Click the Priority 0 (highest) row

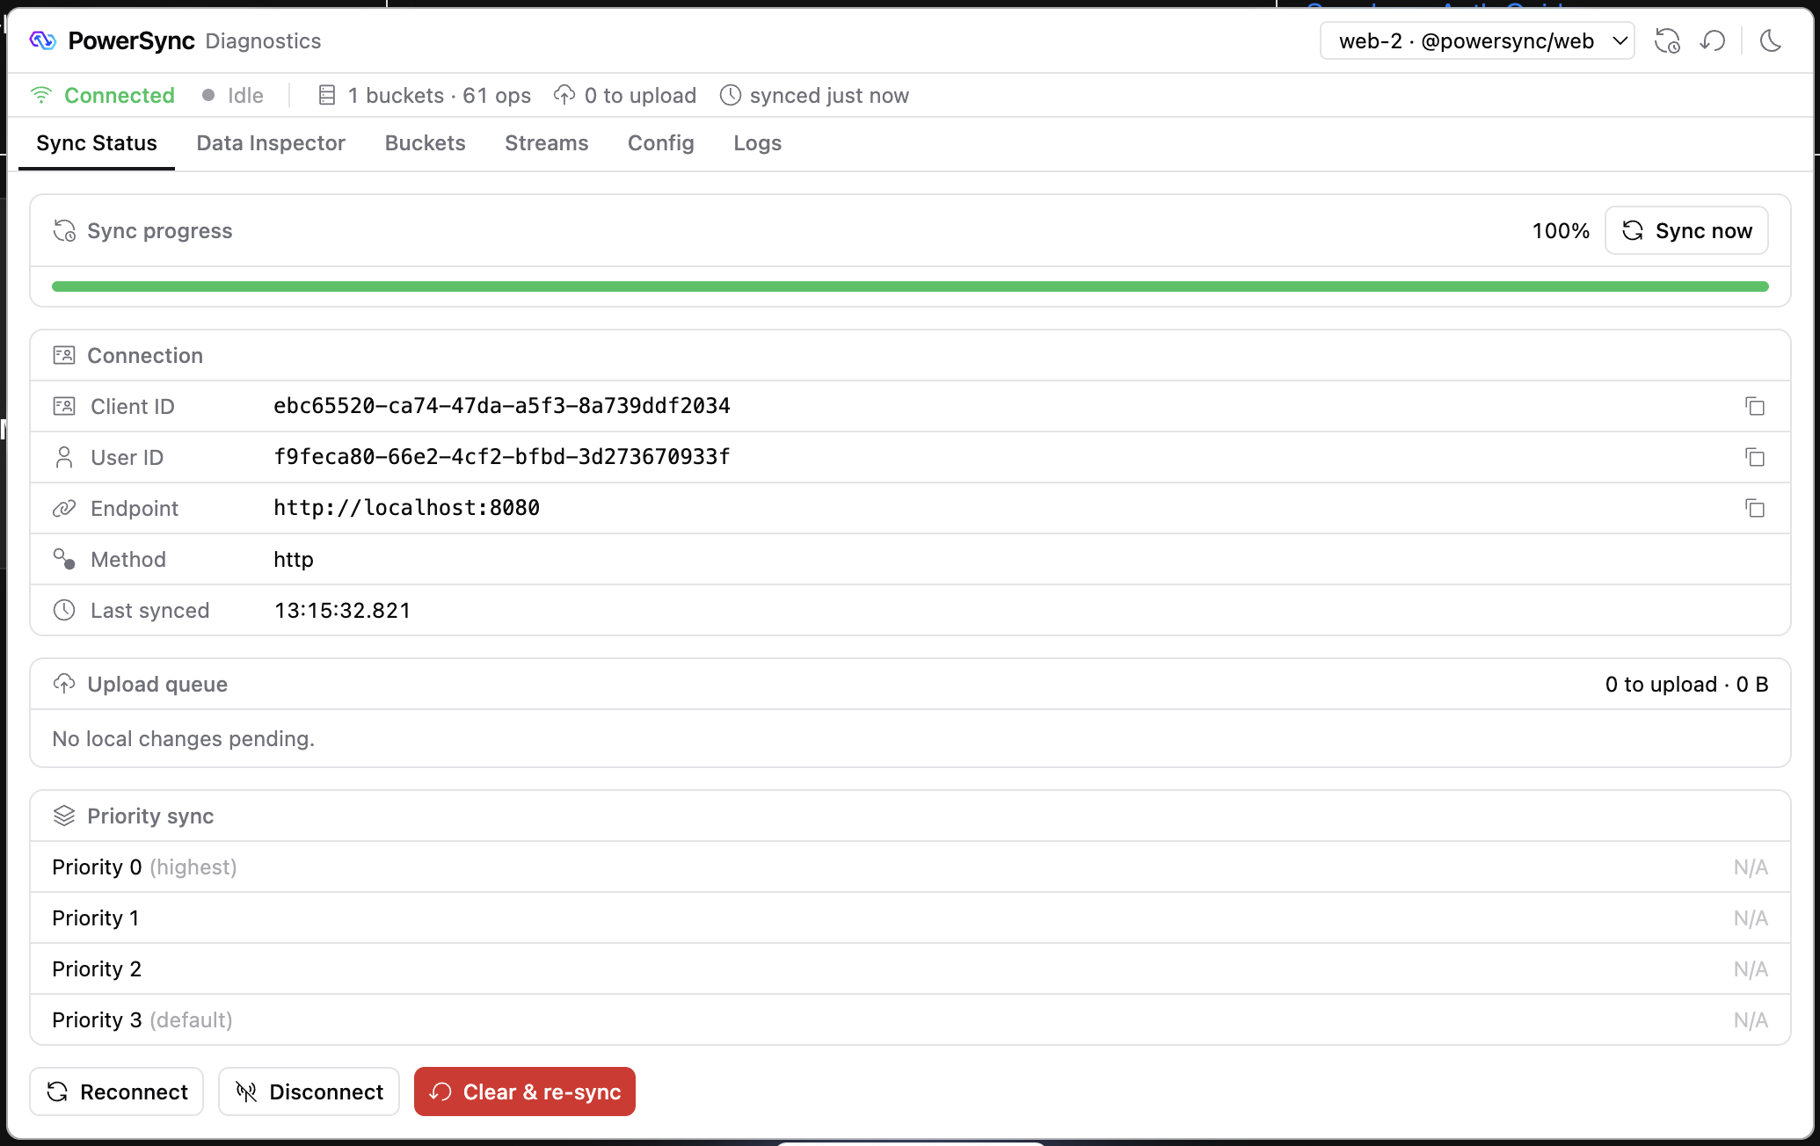[x=910, y=867]
